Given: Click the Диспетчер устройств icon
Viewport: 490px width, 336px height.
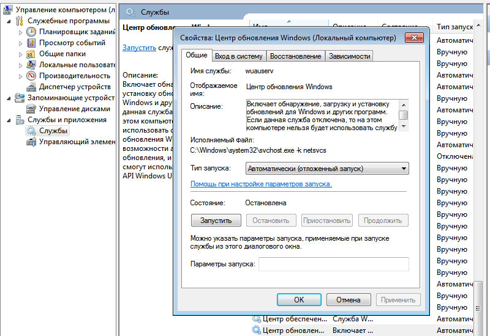Looking at the screenshot, I should (31, 87).
